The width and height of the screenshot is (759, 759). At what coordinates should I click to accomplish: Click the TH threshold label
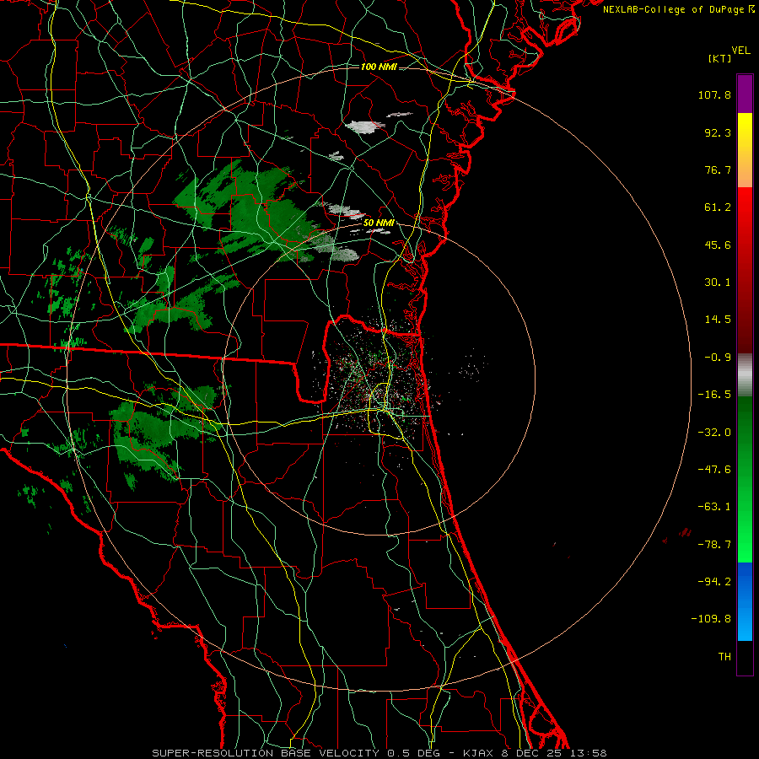click(x=724, y=656)
